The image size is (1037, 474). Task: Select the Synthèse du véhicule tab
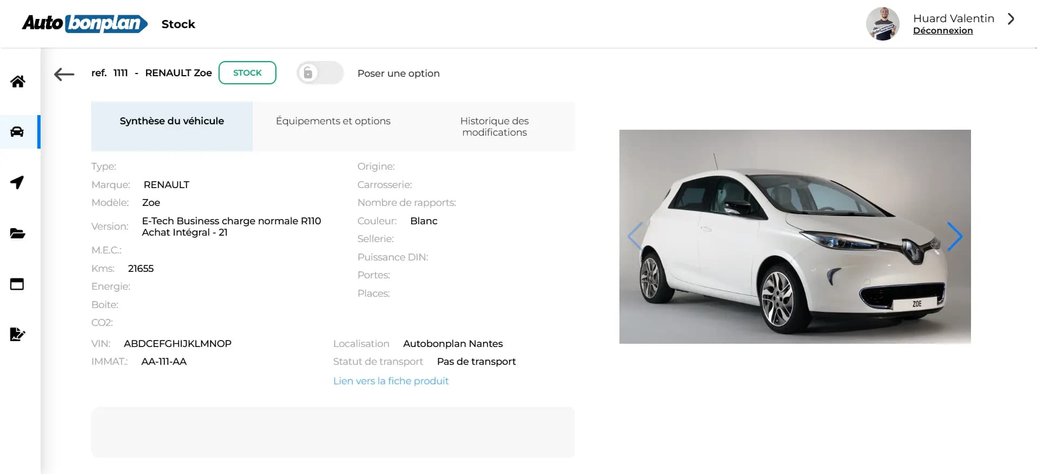(x=171, y=121)
